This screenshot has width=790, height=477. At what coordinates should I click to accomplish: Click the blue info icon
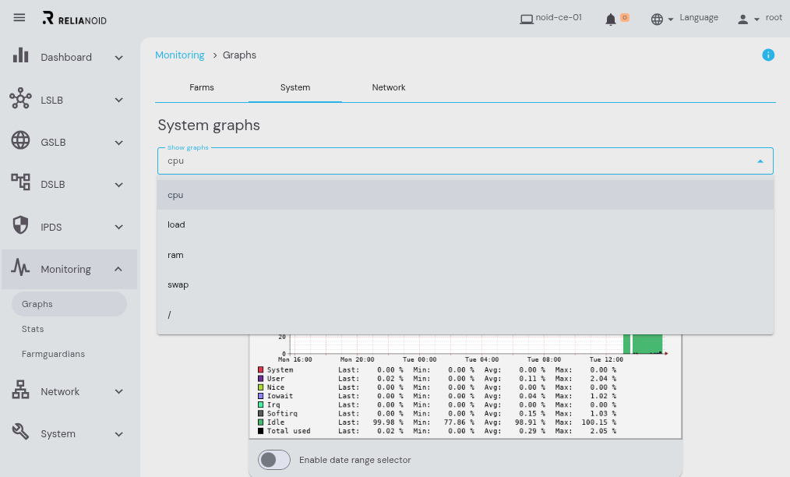(768, 55)
